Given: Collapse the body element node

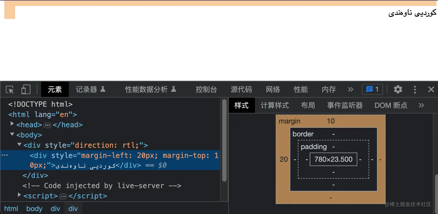Looking at the screenshot, I should coord(12,134).
